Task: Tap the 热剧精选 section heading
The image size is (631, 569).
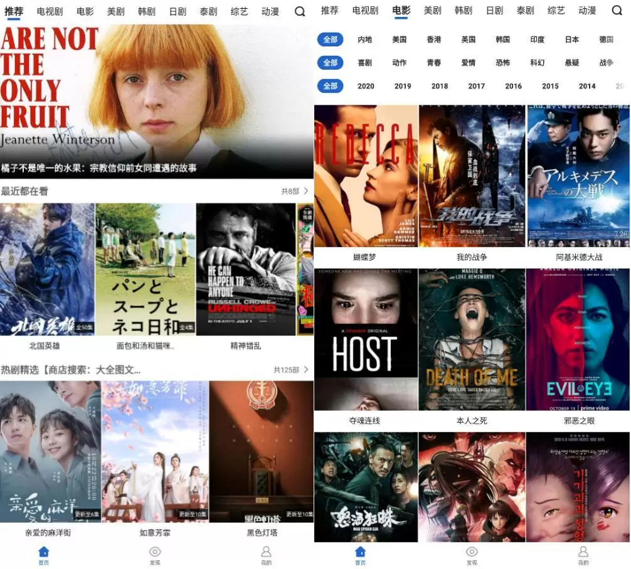Action: (x=71, y=370)
